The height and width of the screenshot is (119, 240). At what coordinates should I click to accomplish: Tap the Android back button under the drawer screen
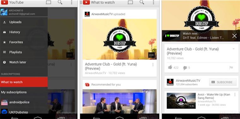coord(15,118)
